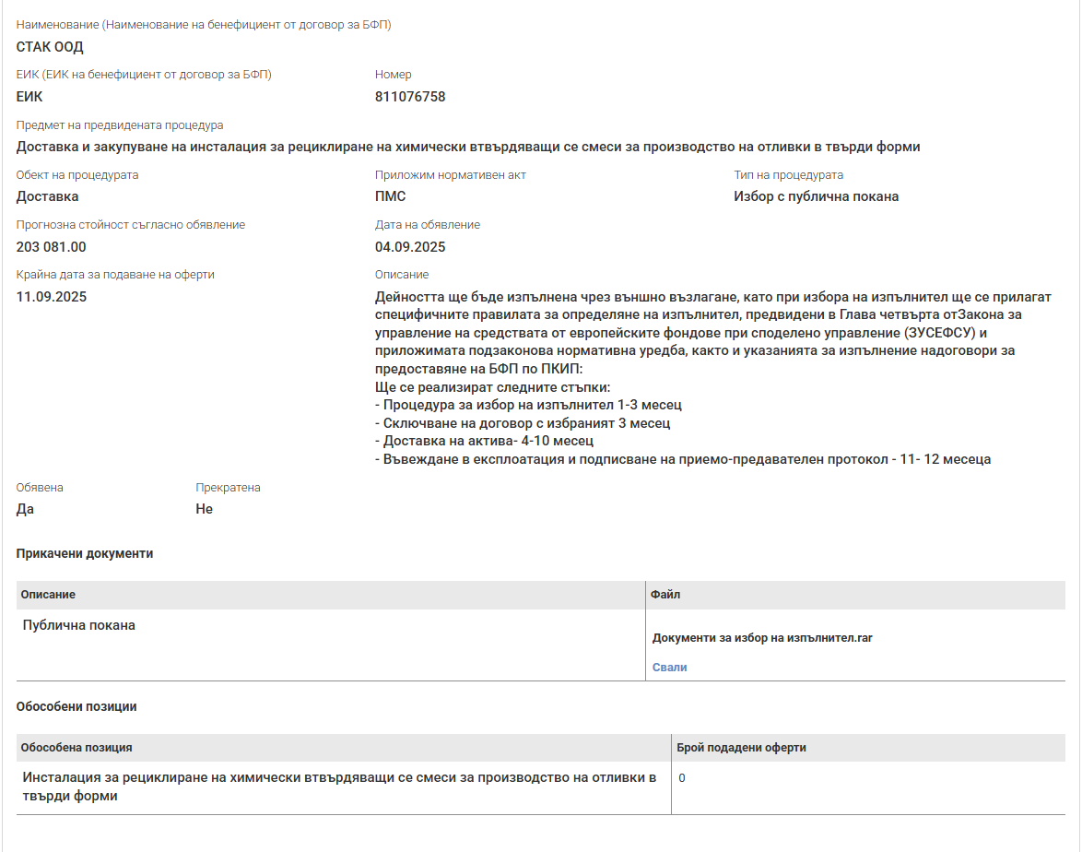Click the Брой подадени оферти column header
This screenshot has width=1082, height=852.
click(x=741, y=748)
